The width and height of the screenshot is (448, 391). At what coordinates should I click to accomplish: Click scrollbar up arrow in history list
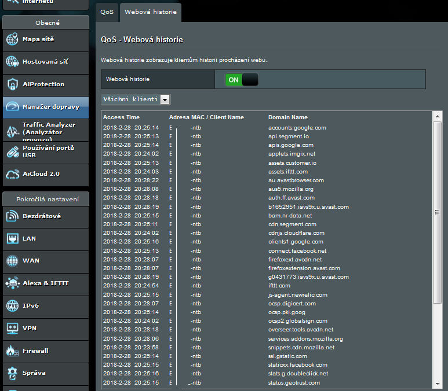tap(438, 117)
